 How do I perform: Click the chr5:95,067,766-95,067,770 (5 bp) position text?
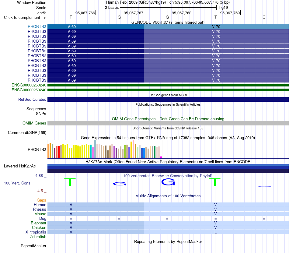[x=200, y=2]
